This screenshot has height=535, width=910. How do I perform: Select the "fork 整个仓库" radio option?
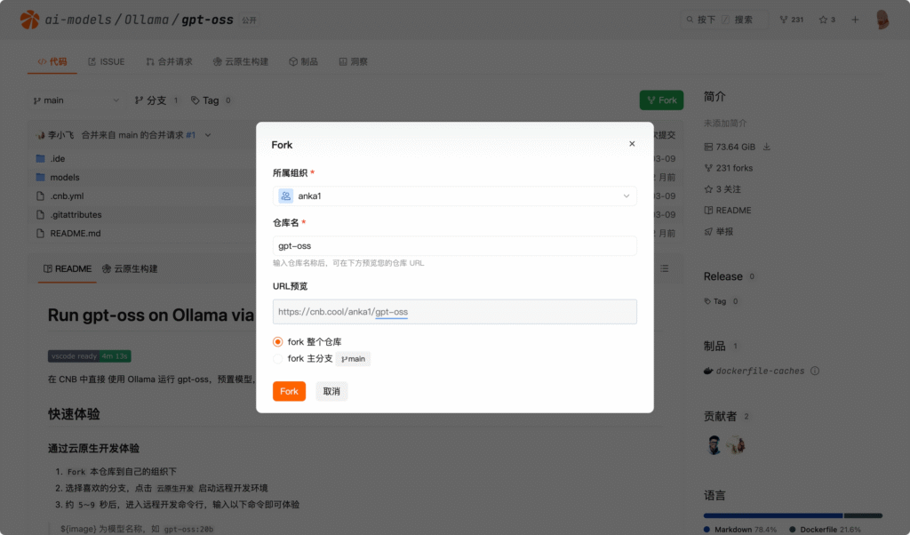tap(278, 341)
